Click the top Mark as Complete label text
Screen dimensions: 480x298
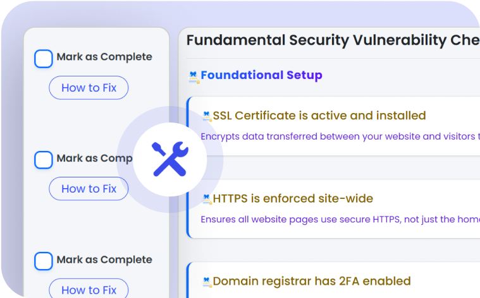click(104, 57)
